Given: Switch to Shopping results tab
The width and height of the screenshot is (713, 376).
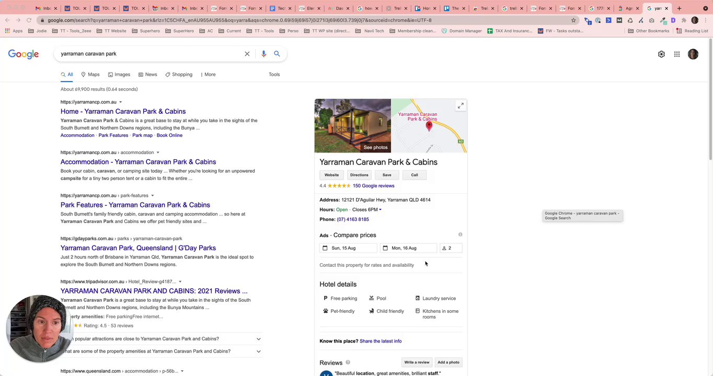Looking at the screenshot, I should (179, 75).
